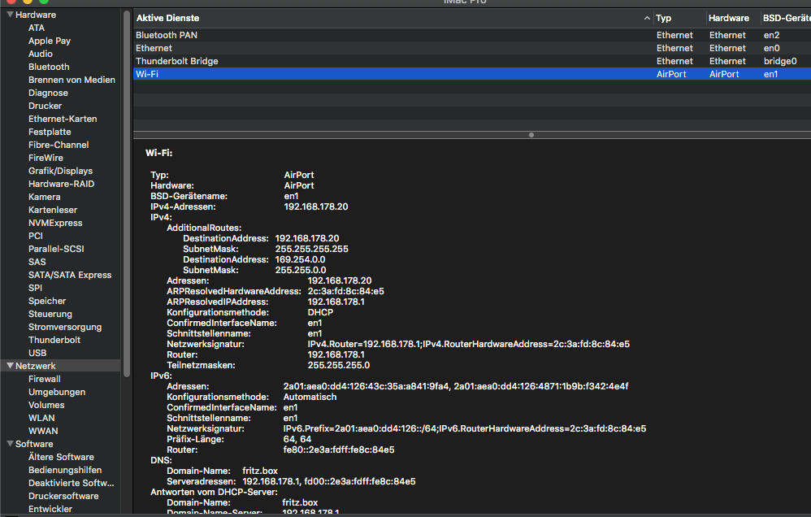Select WLAN in the sidebar
This screenshot has height=517, width=811.
(43, 418)
